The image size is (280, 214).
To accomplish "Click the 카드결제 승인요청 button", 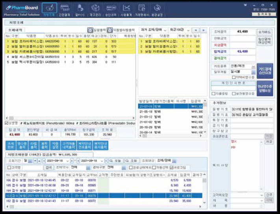I will [265, 71].
